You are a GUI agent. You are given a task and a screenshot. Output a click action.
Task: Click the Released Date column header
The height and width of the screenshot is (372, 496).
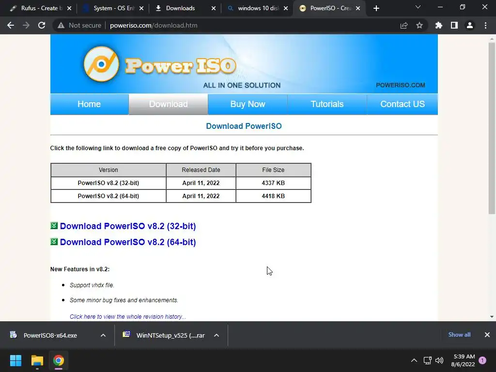coord(201,170)
